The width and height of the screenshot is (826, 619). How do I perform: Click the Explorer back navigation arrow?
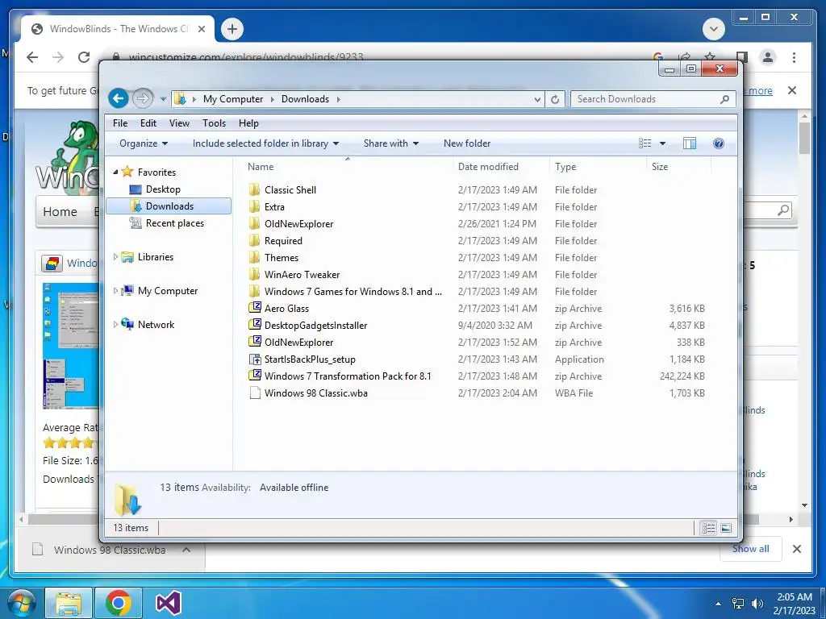click(119, 98)
